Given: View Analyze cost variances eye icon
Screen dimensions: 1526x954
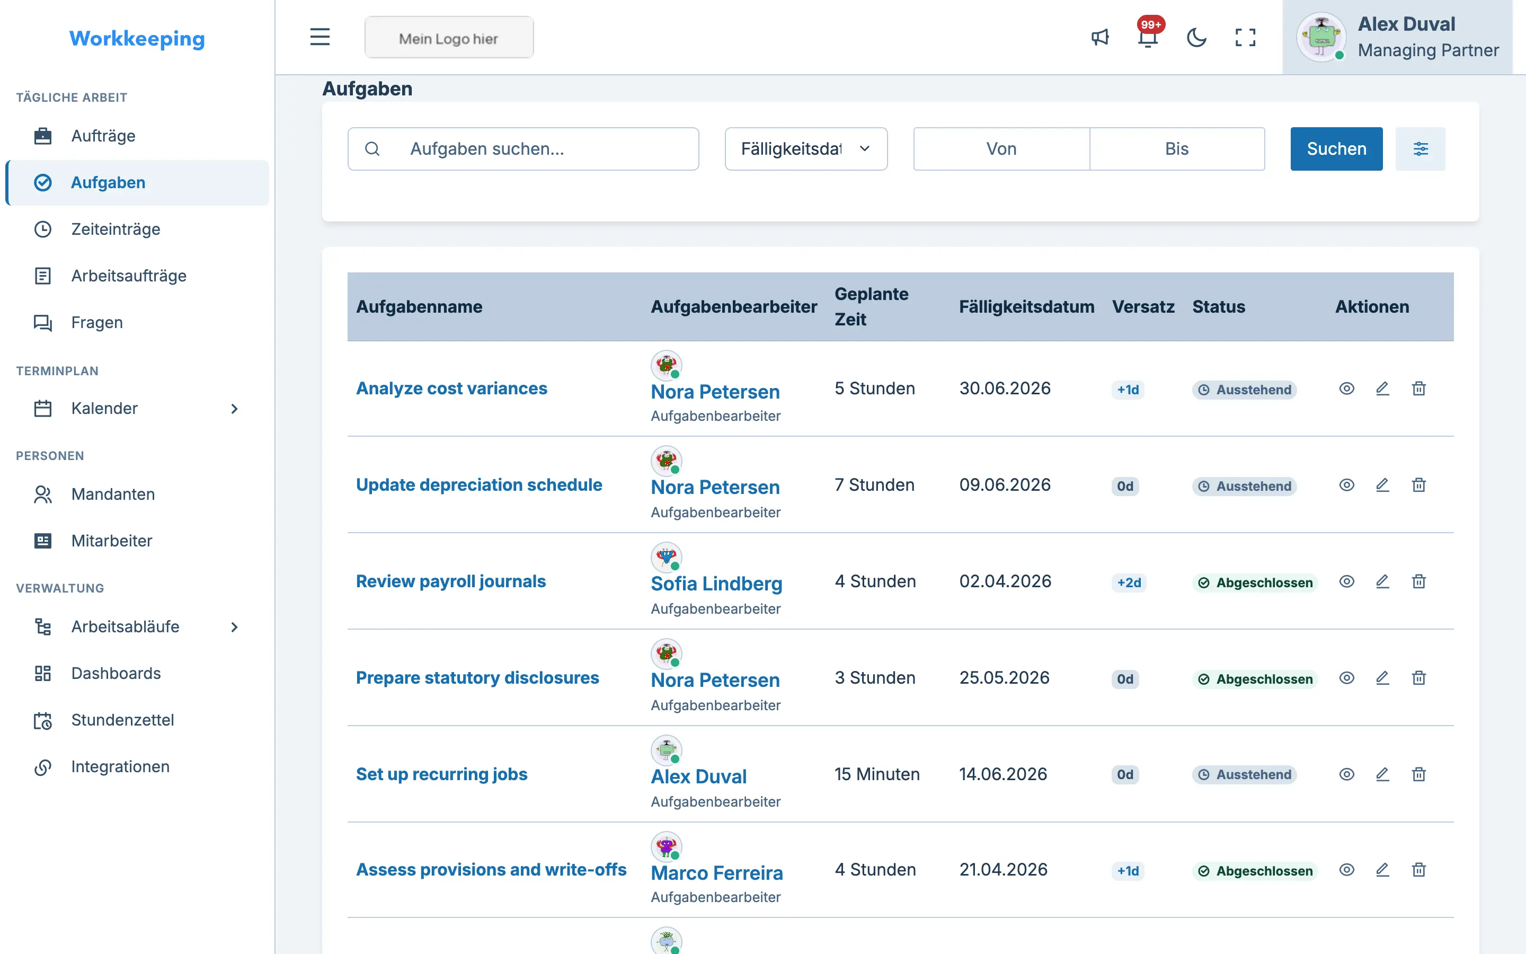Looking at the screenshot, I should tap(1346, 388).
